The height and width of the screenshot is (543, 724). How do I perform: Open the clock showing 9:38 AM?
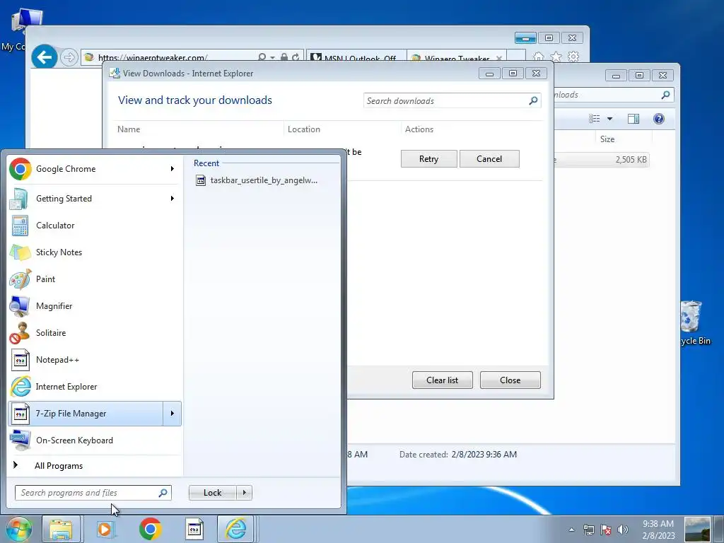coord(658,530)
